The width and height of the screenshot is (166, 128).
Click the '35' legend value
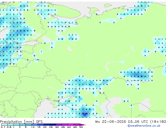click(63, 127)
